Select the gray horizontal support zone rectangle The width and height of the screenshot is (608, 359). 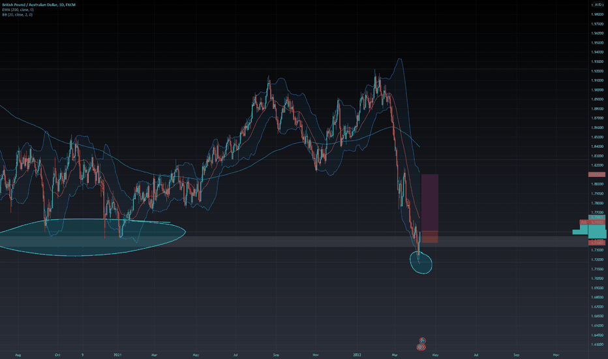point(295,242)
